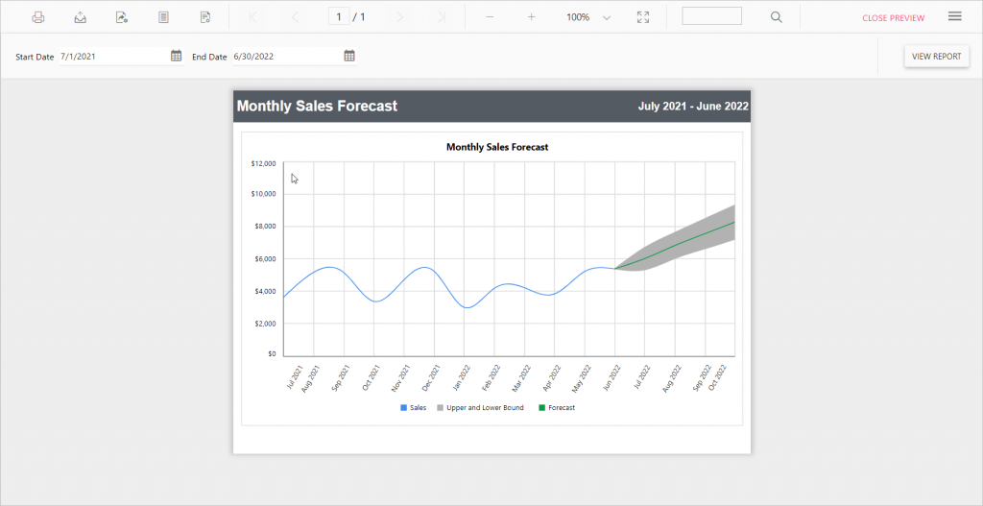Click the Jan 2022 axis label
Screen dimensions: 983x506
(462, 377)
